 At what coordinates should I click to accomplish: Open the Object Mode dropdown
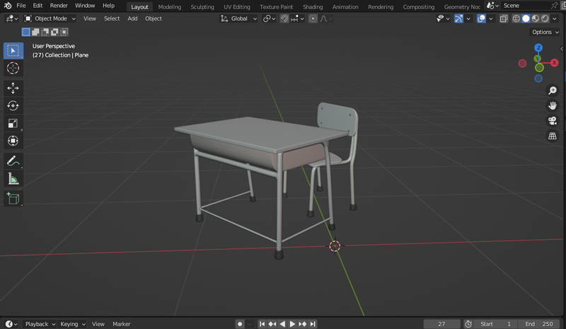click(x=50, y=18)
